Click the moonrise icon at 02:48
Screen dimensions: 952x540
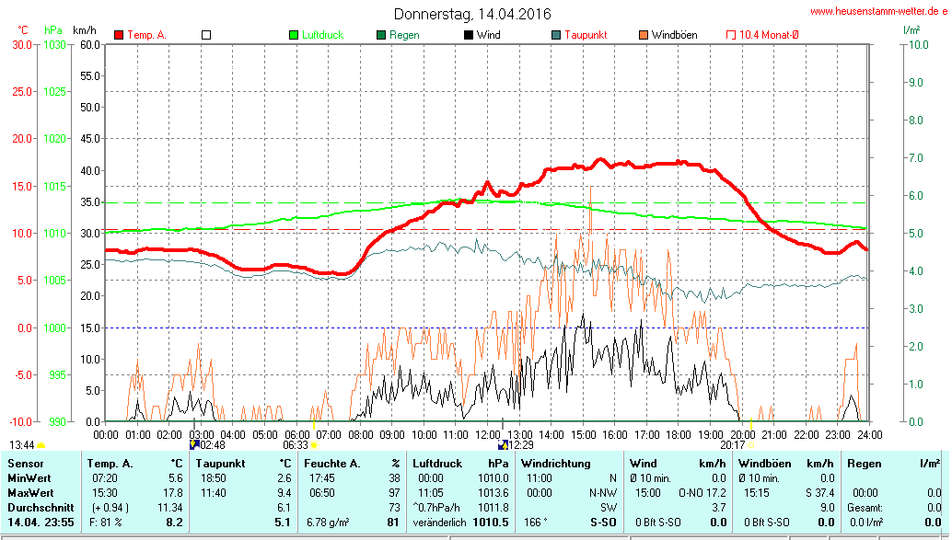click(x=194, y=444)
